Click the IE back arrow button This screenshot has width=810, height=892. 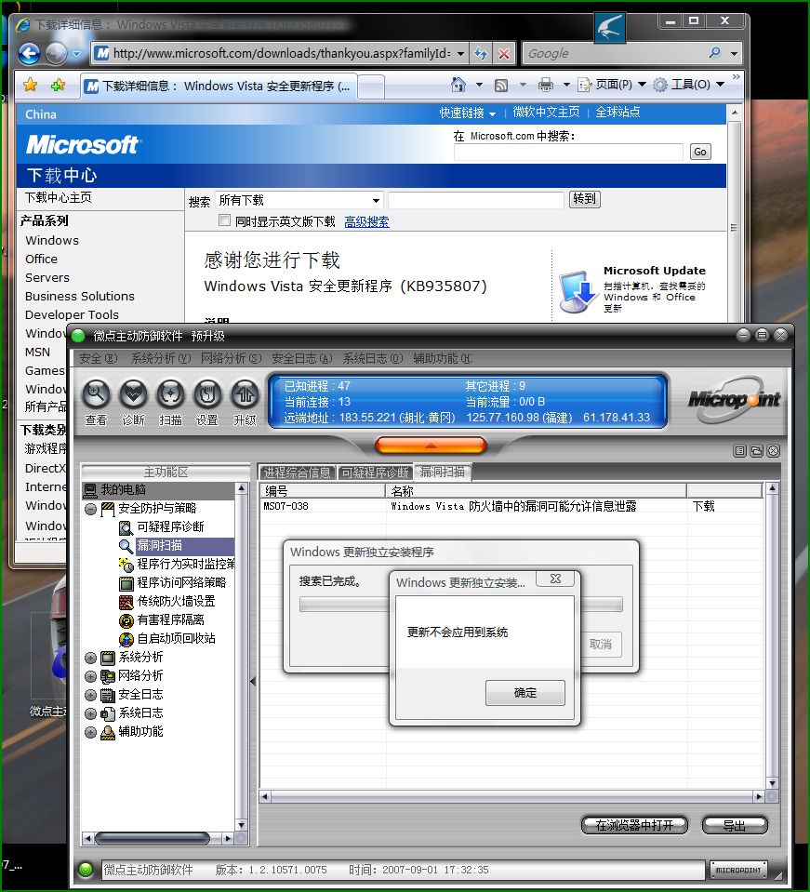[30, 54]
